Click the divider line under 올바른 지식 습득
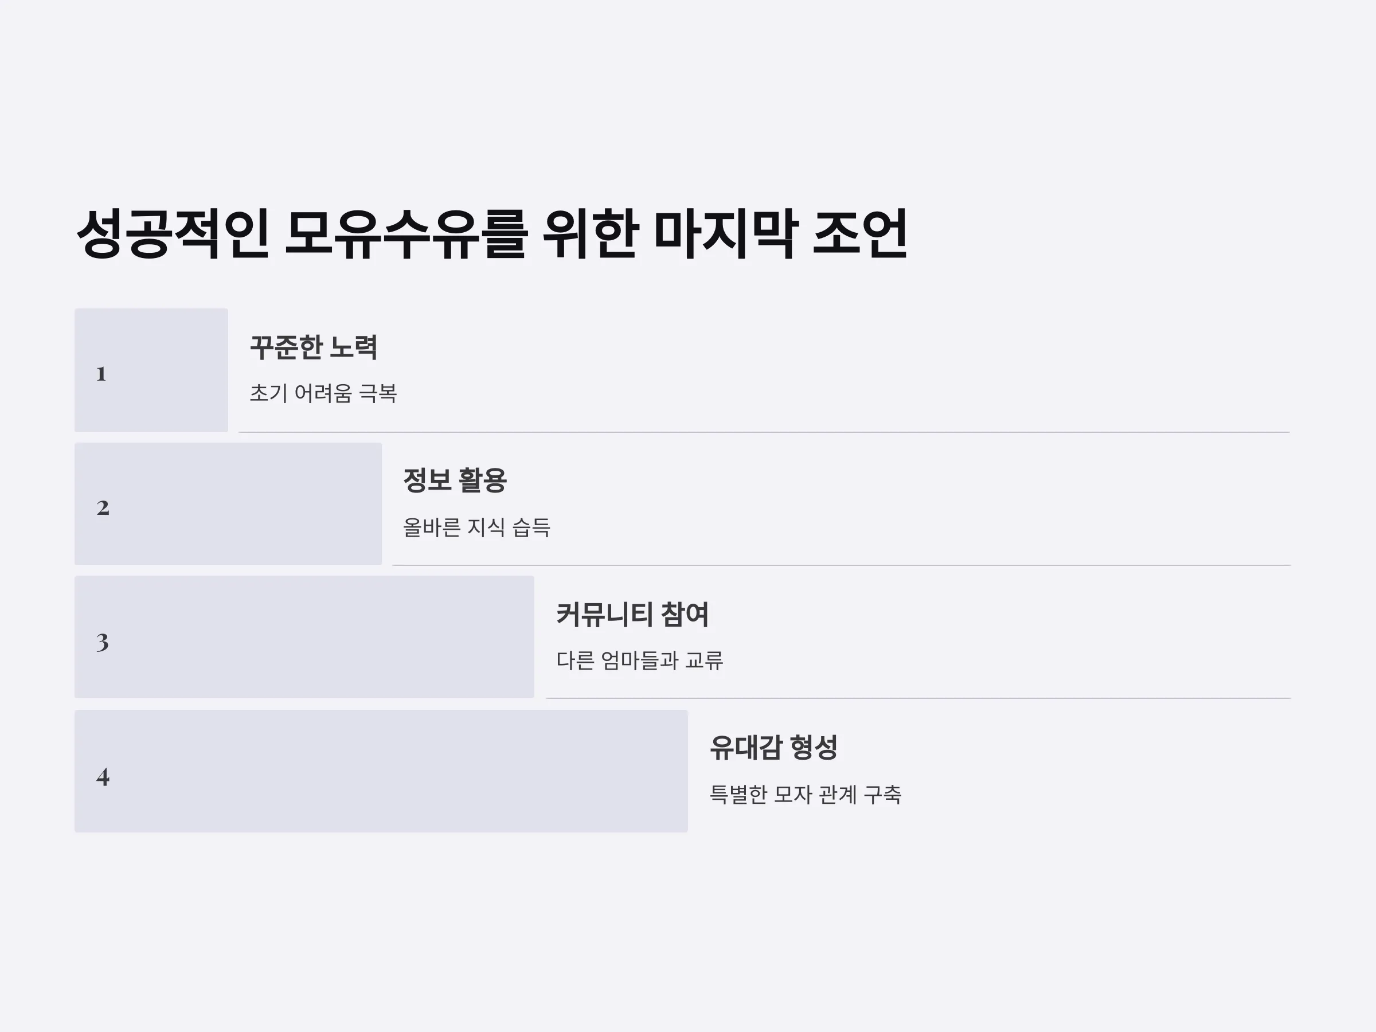1376x1032 pixels. (842, 565)
